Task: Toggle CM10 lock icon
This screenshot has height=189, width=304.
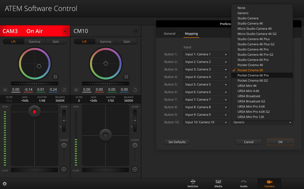Action: [136, 31]
